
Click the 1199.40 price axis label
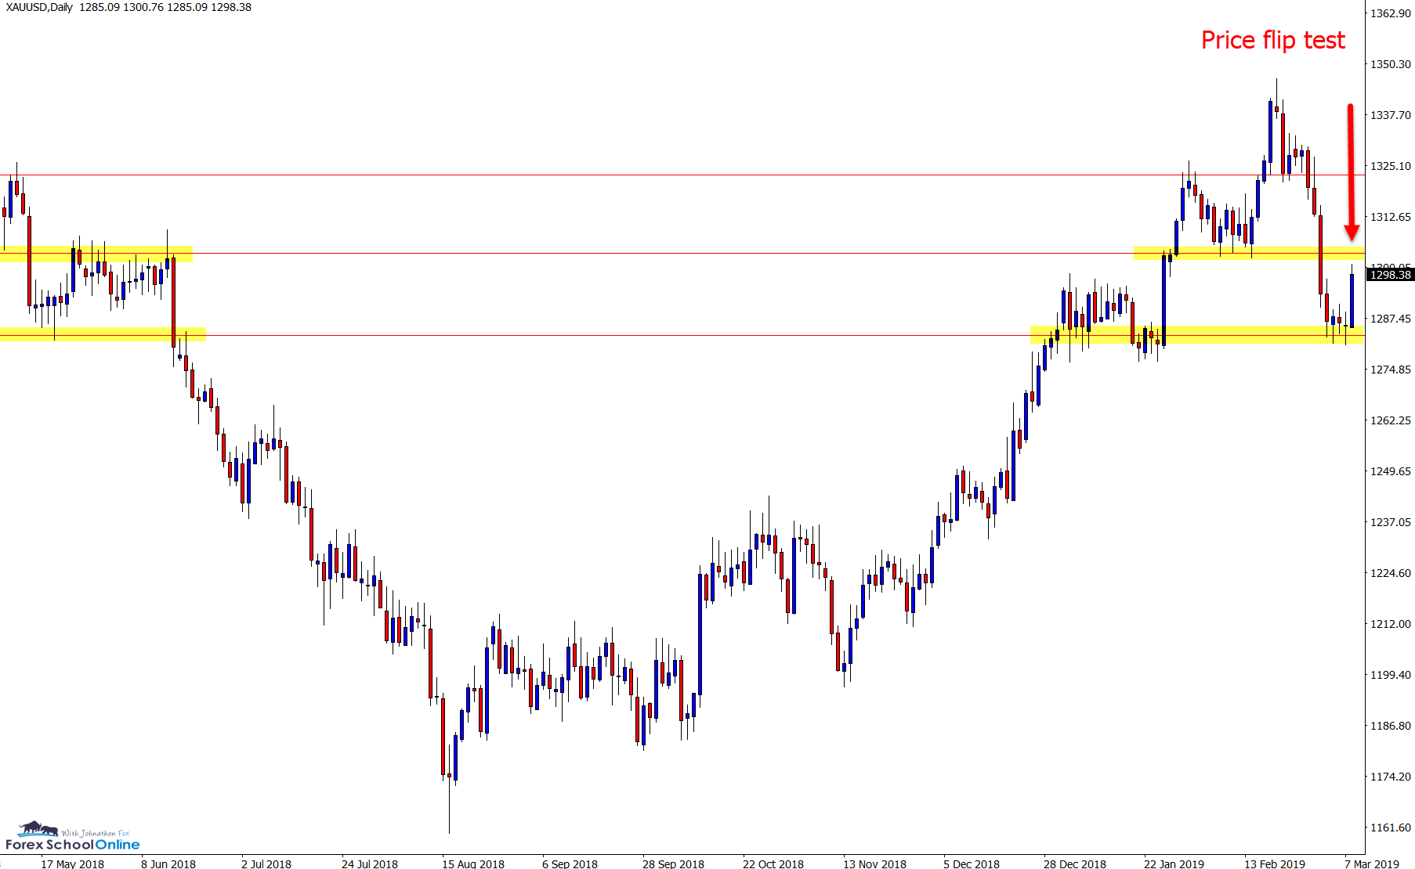point(1390,675)
